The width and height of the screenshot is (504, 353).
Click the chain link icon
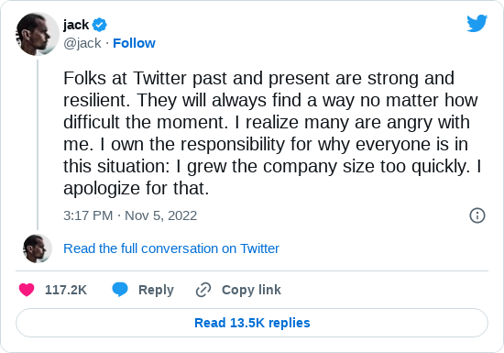coord(203,290)
